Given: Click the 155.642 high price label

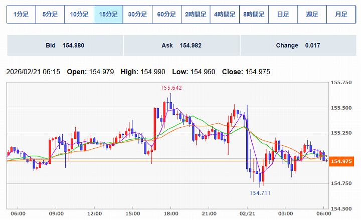Looking at the screenshot, I should pos(171,88).
